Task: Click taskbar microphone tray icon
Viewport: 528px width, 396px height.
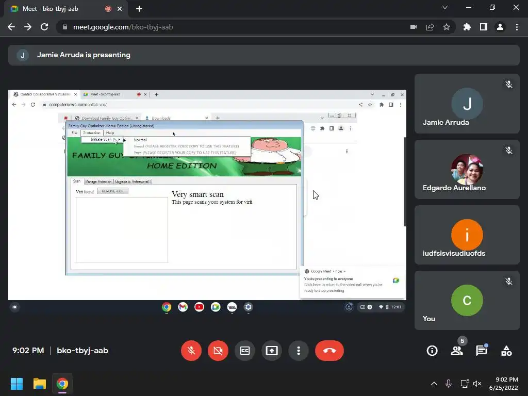Action: click(x=449, y=384)
